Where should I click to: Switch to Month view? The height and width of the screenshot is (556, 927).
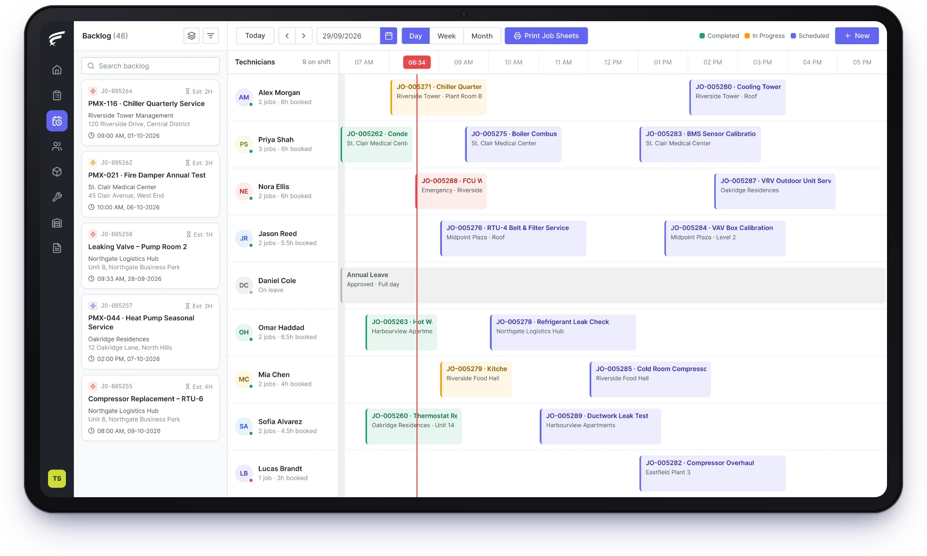482,36
